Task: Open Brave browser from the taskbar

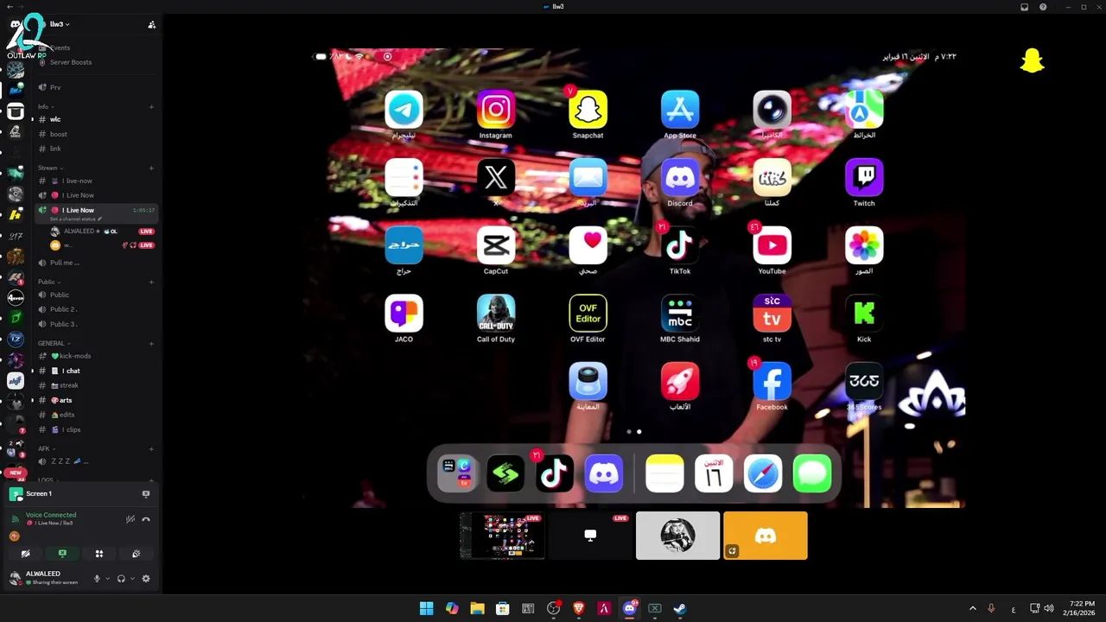Action: 579,608
